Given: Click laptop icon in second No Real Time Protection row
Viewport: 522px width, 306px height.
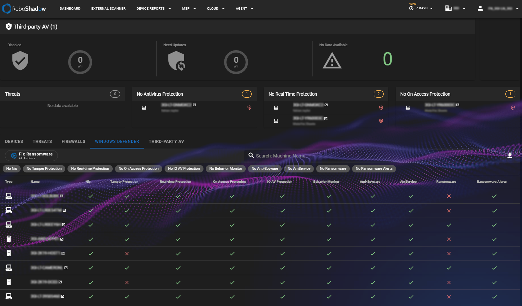Looking at the screenshot, I should (276, 121).
